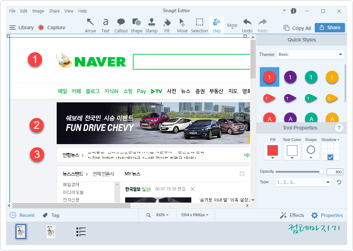The width and height of the screenshot is (353, 251).
Task: Choose the teal pointer step quick style
Action: (x=311, y=98)
